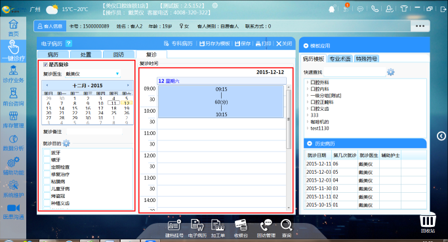Click the phone handset icon in title bar
Viewport: 448px width, 242px height.
(x=375, y=9)
